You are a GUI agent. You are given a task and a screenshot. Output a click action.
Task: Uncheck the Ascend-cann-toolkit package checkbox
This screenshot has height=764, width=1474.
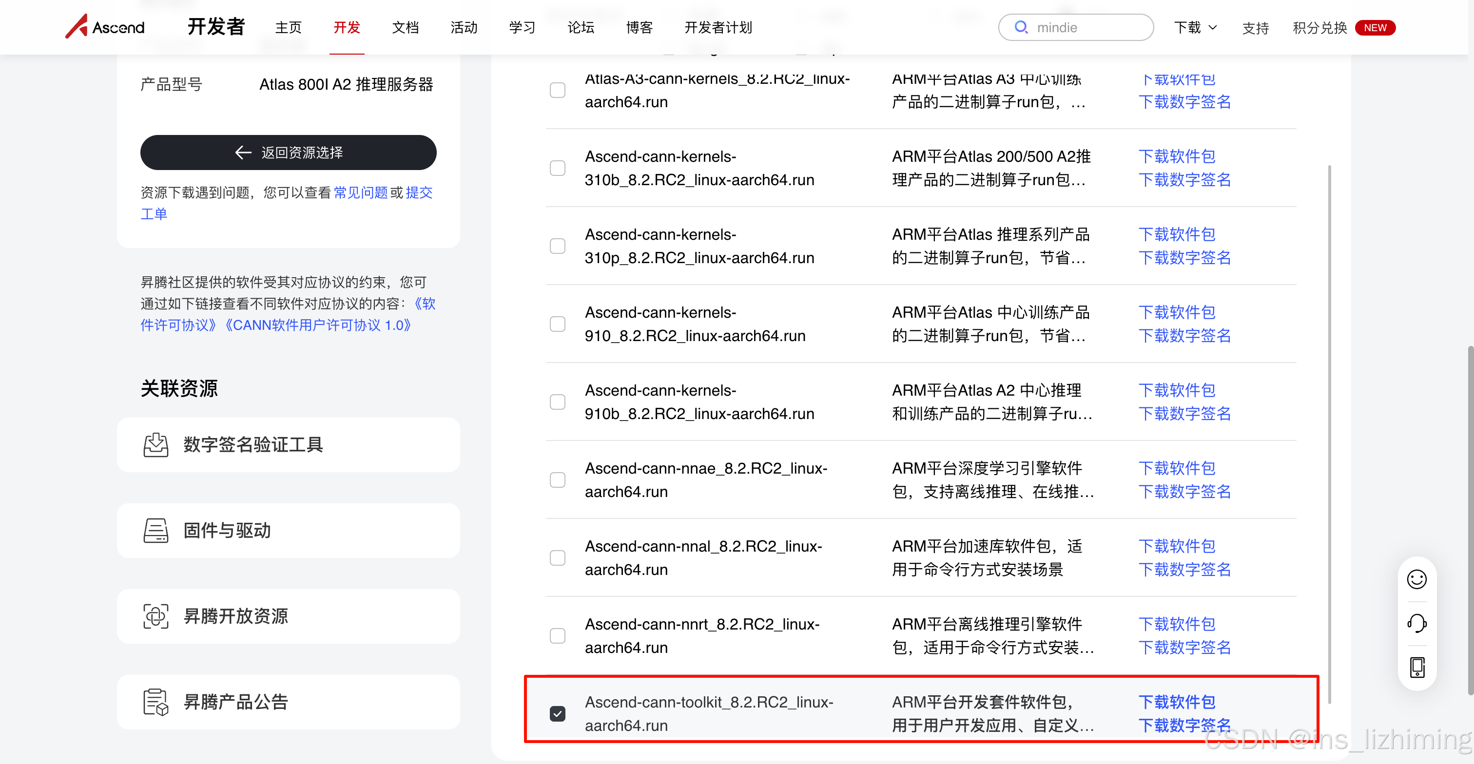pos(557,713)
